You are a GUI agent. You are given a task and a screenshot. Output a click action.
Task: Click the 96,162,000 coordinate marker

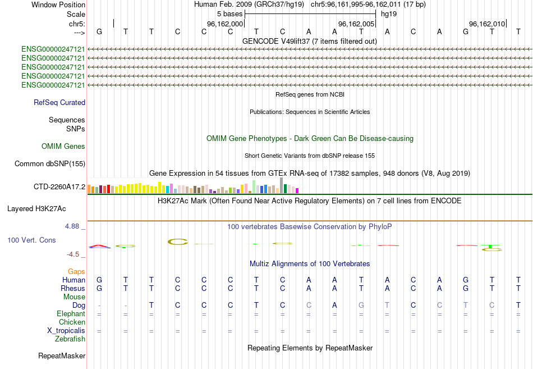[225, 24]
